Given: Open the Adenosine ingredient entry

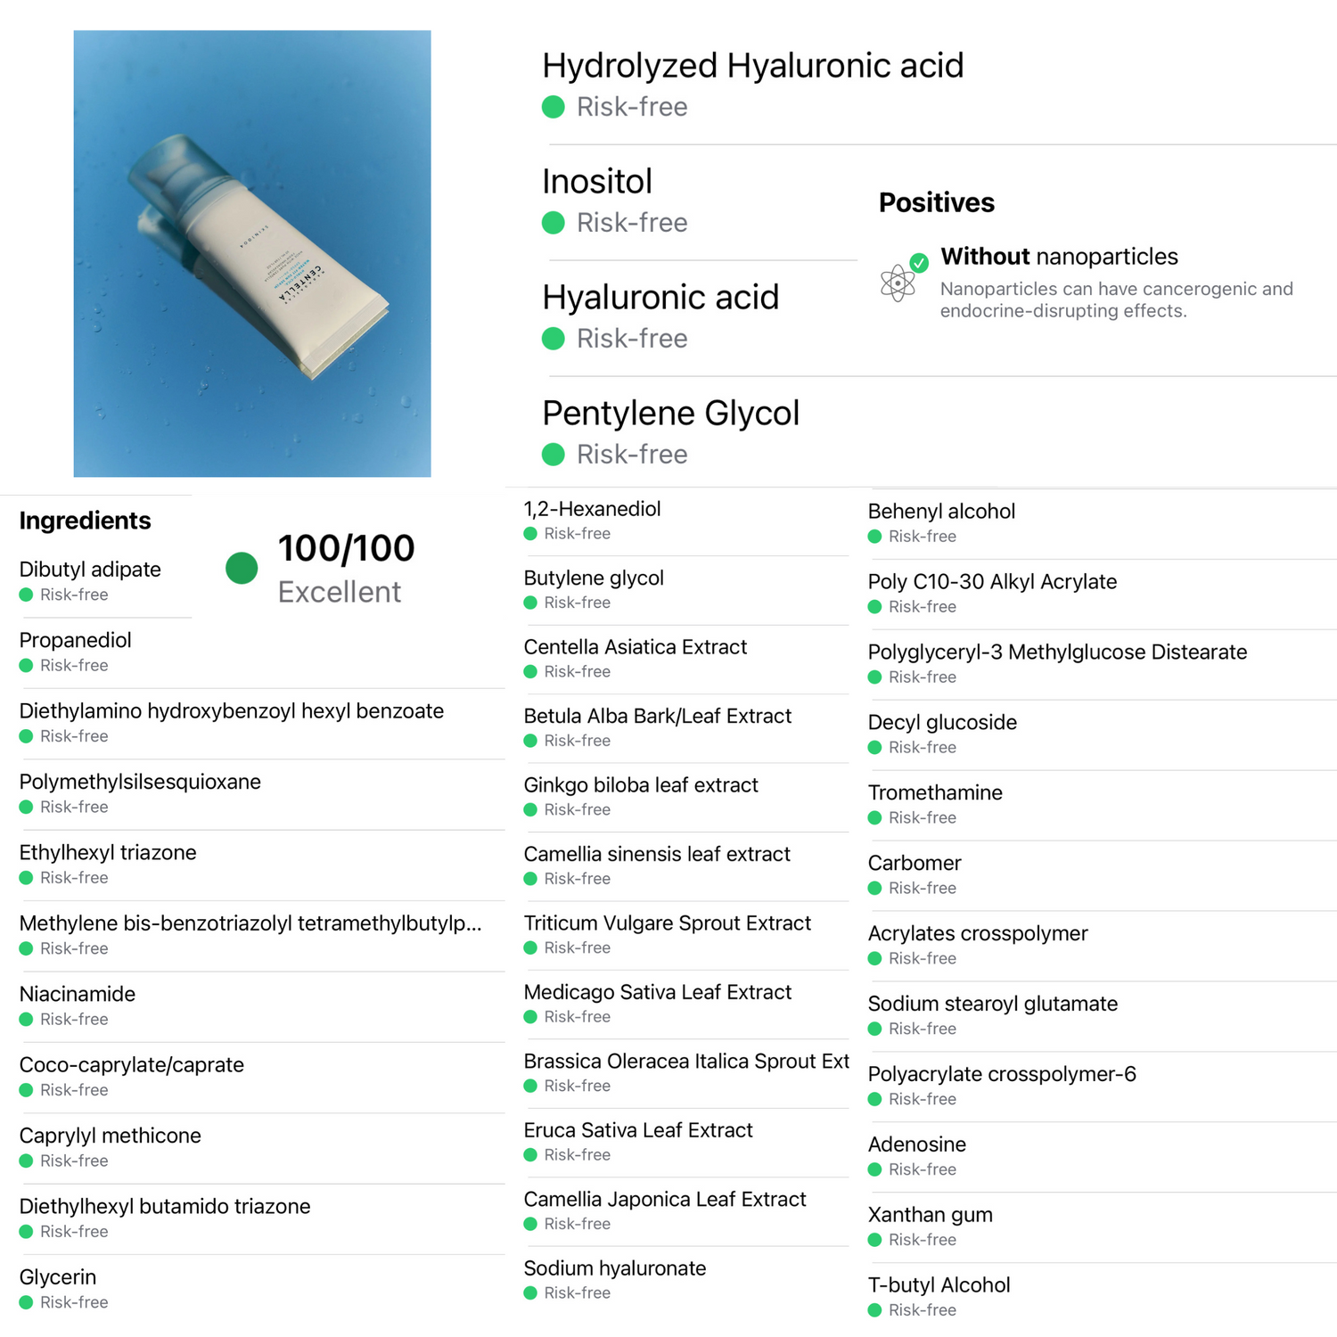Looking at the screenshot, I should [x=917, y=1144].
